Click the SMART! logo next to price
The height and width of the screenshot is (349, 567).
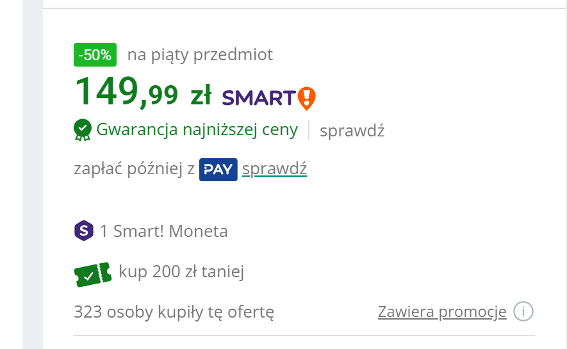pos(259,98)
